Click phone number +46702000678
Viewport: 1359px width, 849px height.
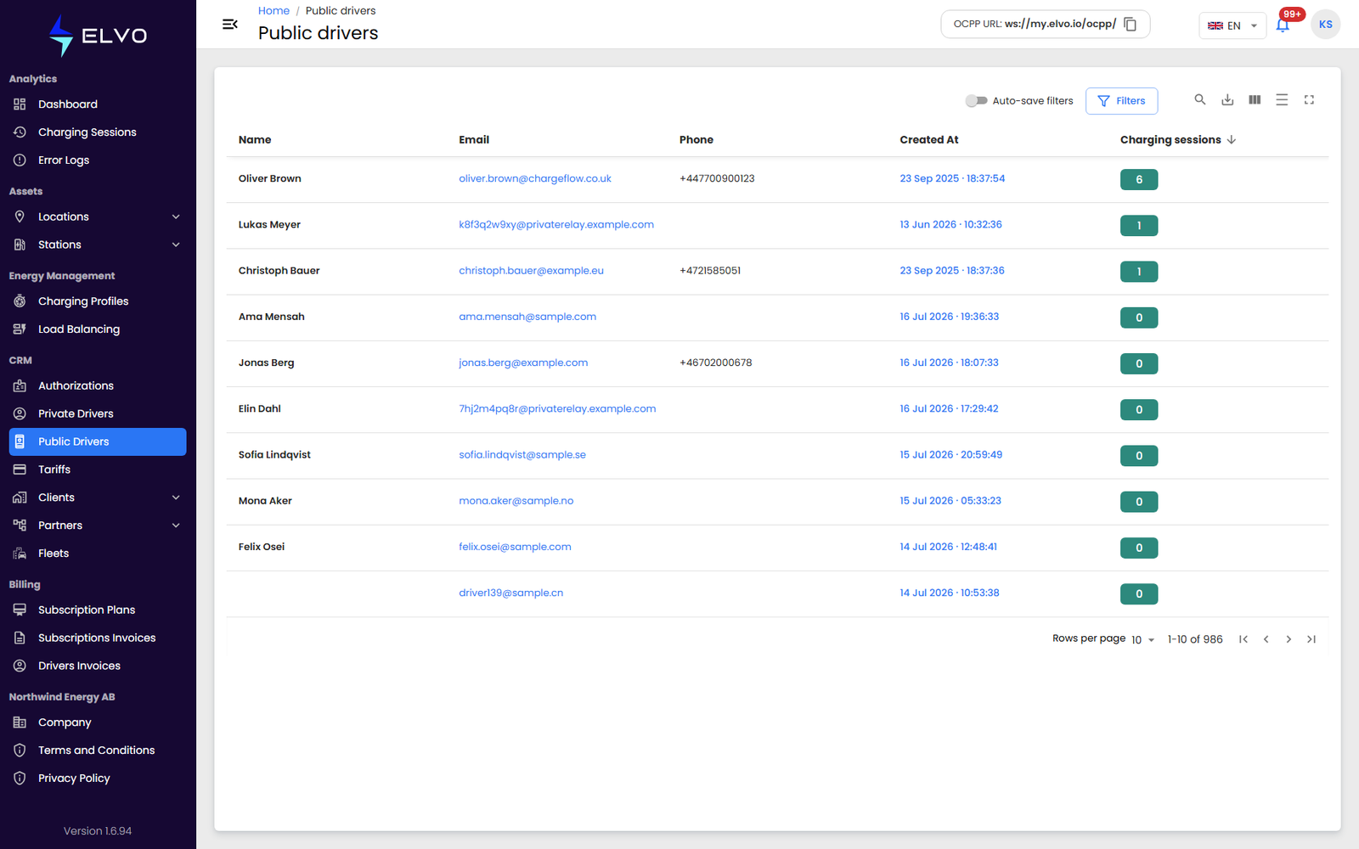tap(715, 363)
